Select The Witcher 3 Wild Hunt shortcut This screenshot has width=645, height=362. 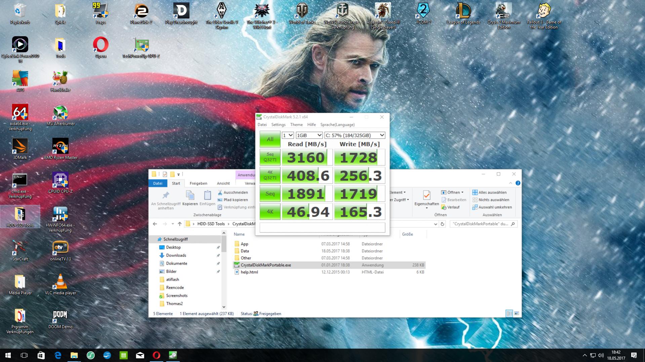pos(262,16)
